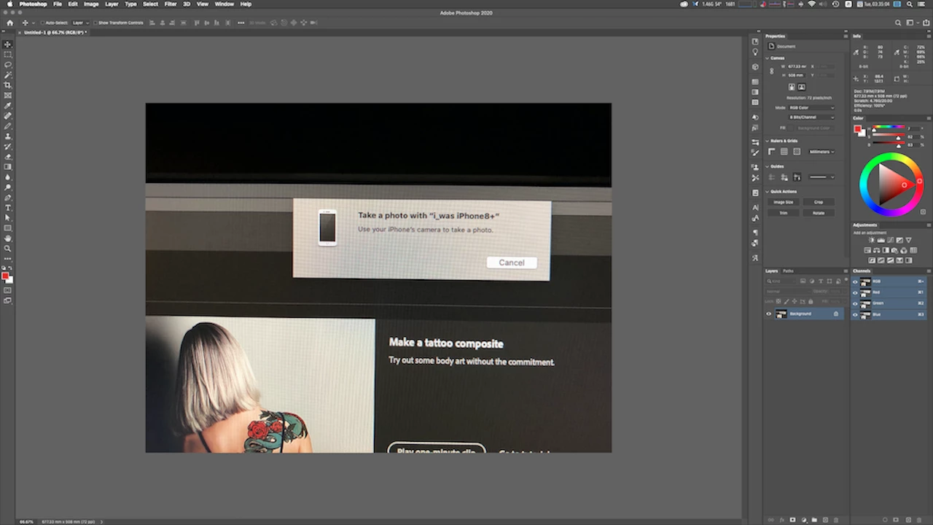Enable Show Transform Controls checkbox
The width and height of the screenshot is (933, 525).
point(95,23)
